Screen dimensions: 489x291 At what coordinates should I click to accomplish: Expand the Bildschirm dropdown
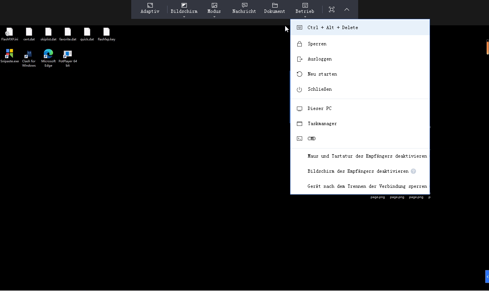coord(184,11)
